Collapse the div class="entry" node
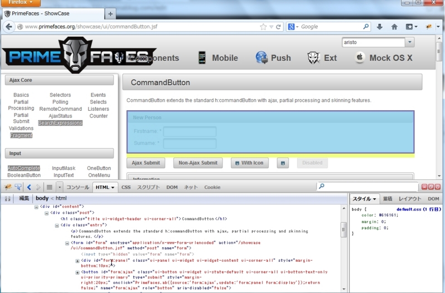The width and height of the screenshot is (445, 293). point(57,226)
